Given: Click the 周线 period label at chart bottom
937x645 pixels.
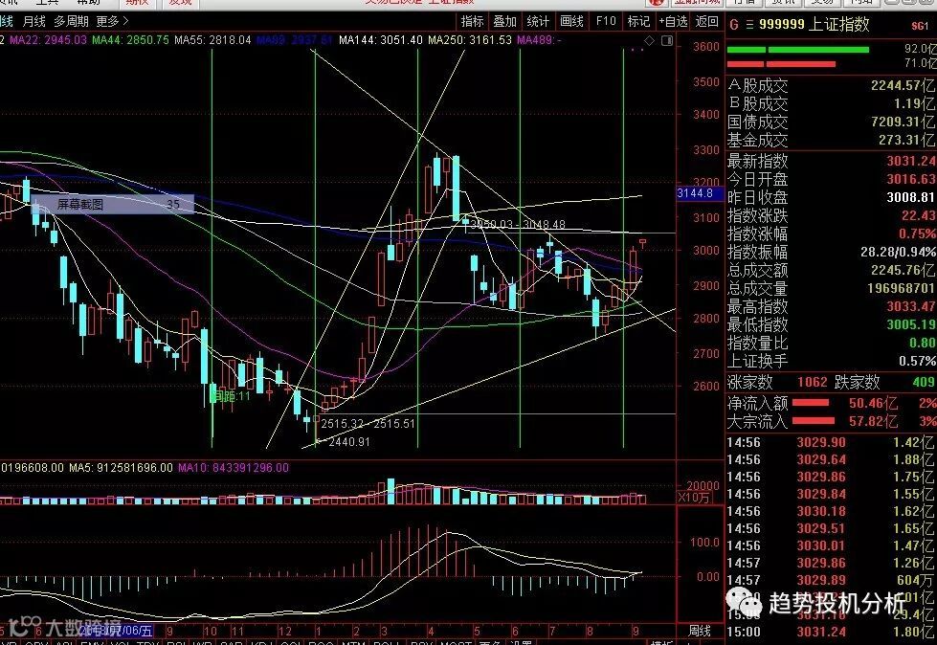Looking at the screenshot, I should [x=700, y=631].
